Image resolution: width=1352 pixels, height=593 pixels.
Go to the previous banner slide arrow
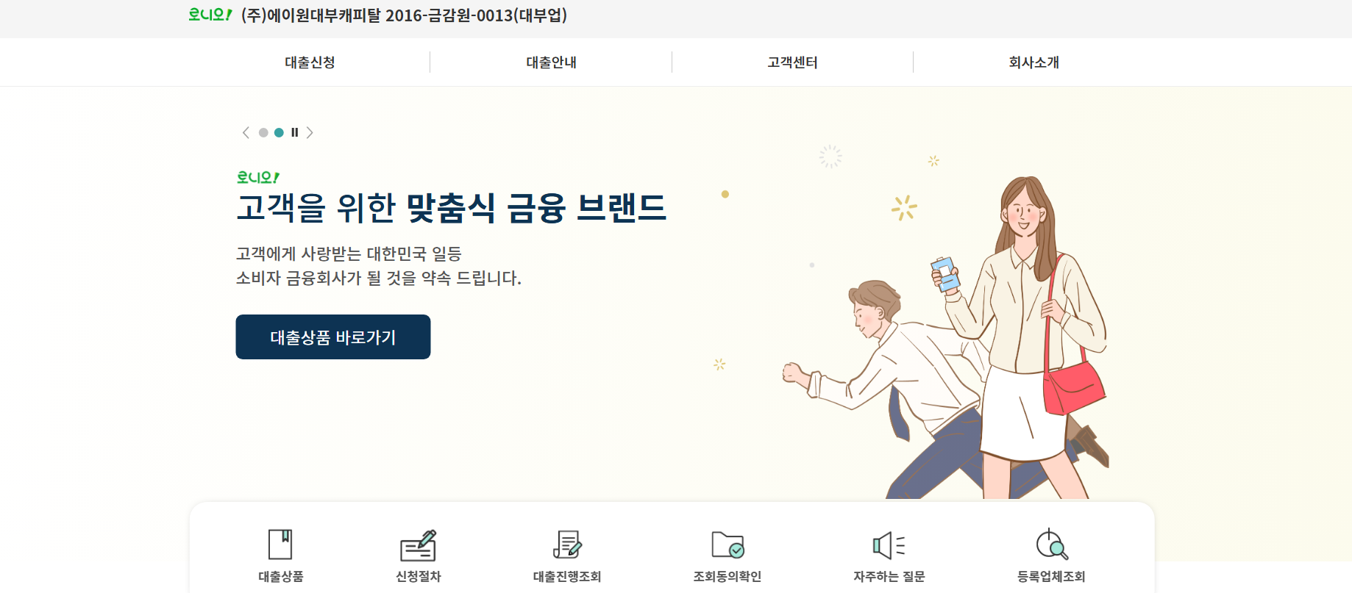pyautogui.click(x=246, y=133)
